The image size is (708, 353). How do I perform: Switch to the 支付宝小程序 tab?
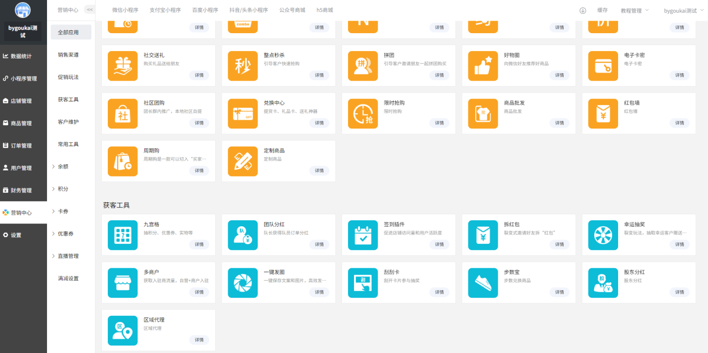[x=165, y=10]
